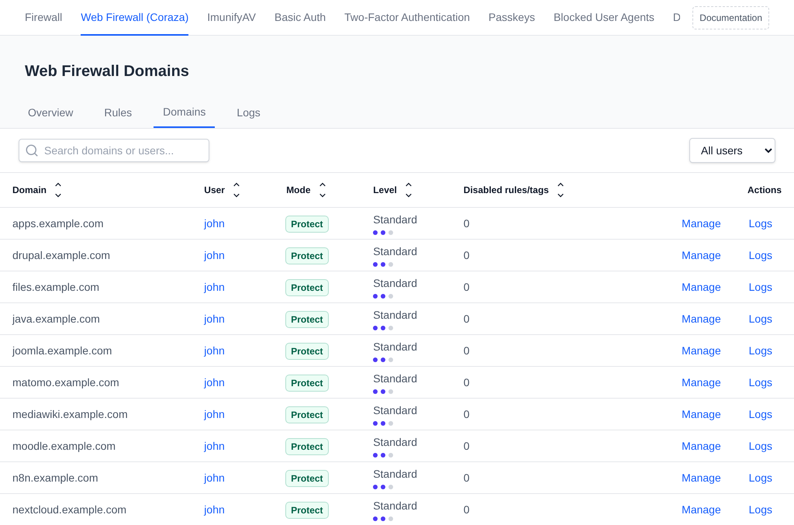The width and height of the screenshot is (794, 525).
Task: Click Protect badge for apps.example.com
Action: pos(307,224)
